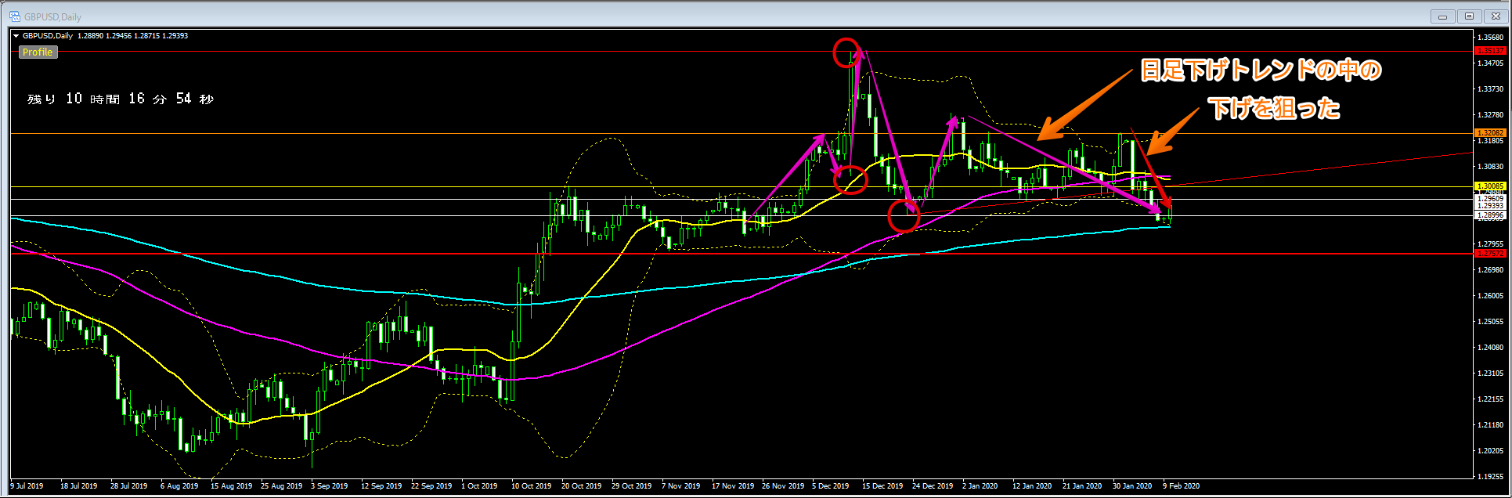
Task: Click the chart window icon in title bar
Action: (15, 16)
